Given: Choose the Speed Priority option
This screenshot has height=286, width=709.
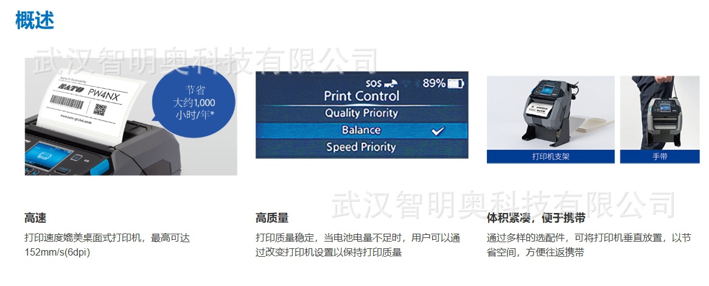Looking at the screenshot, I should click(x=361, y=147).
